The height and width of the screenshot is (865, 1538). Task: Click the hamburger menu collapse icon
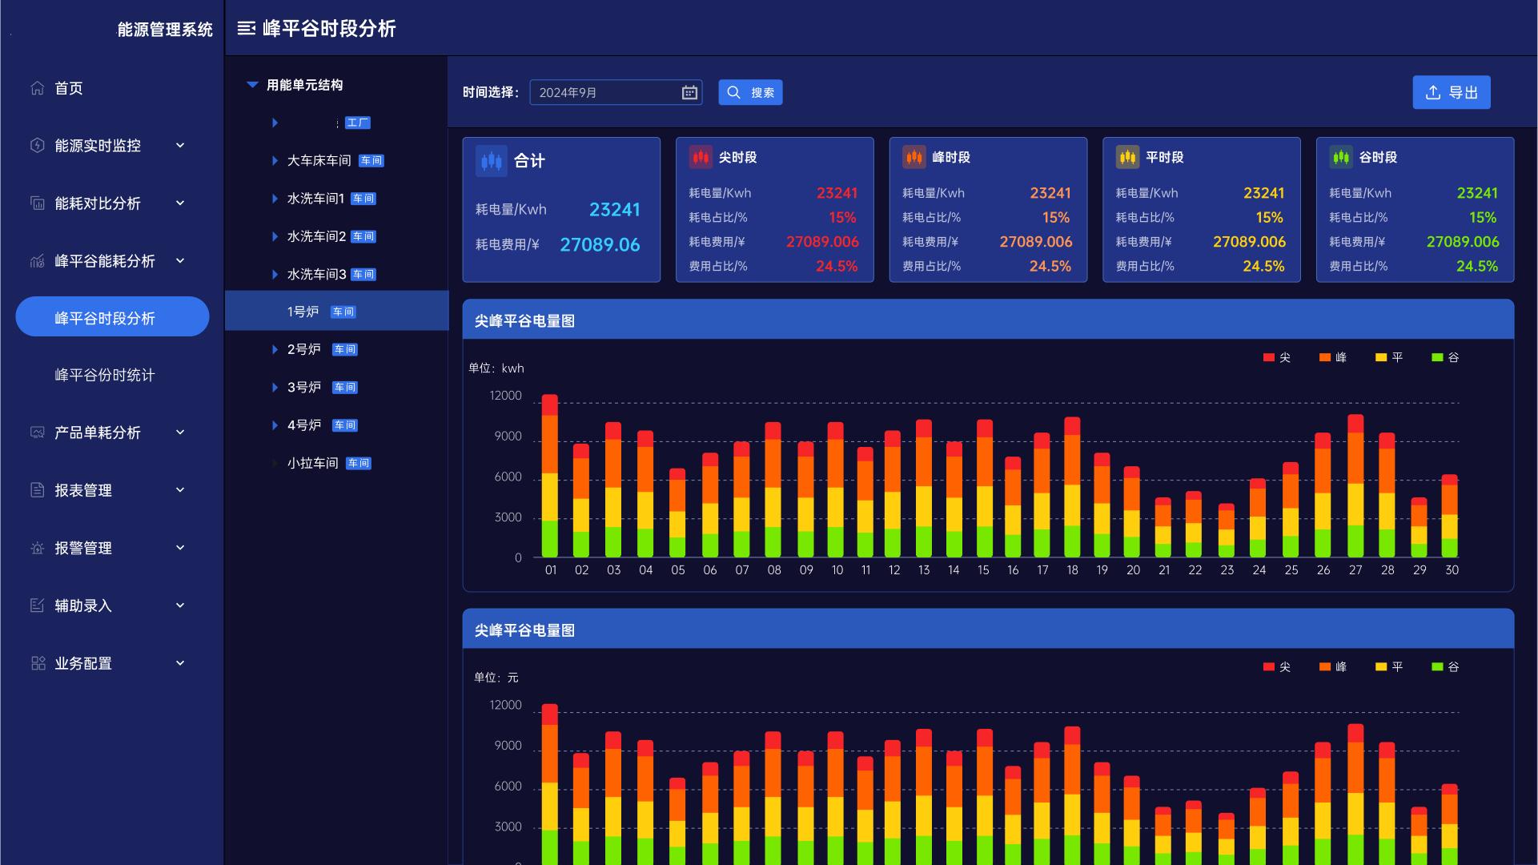click(x=246, y=29)
